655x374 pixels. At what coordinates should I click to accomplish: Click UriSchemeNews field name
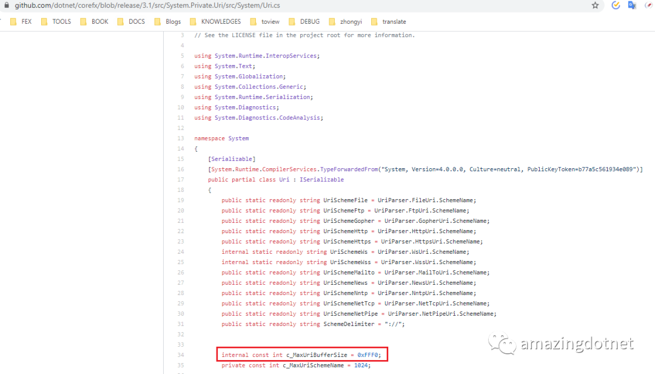pyautogui.click(x=346, y=283)
